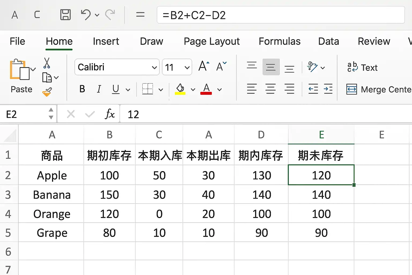Screen dimensions: 412x275
Task: Click the fx Insert Function icon
Action: point(110,114)
